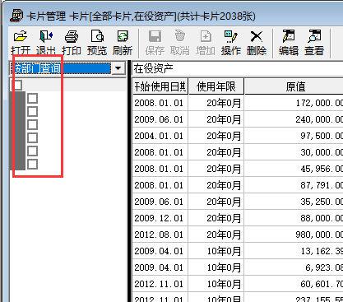Screen dimensions: 343x302
Task: Toggle the root node box in department tree
Action: [18, 85]
